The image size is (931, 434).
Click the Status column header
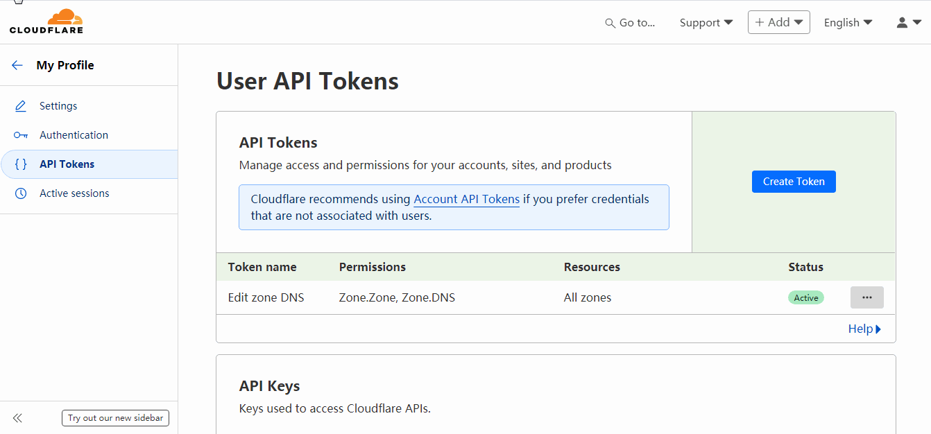pyautogui.click(x=805, y=267)
